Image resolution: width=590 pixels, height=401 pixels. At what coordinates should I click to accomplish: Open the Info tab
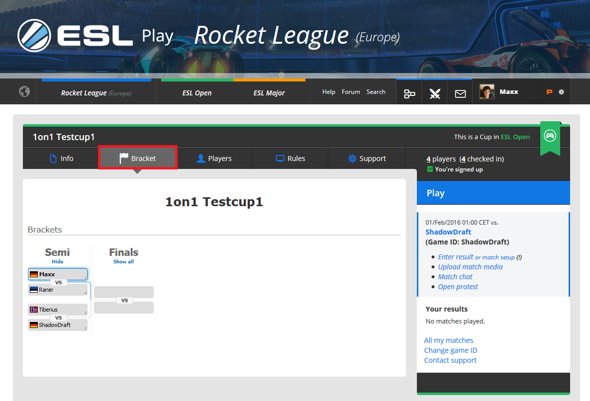[61, 159]
